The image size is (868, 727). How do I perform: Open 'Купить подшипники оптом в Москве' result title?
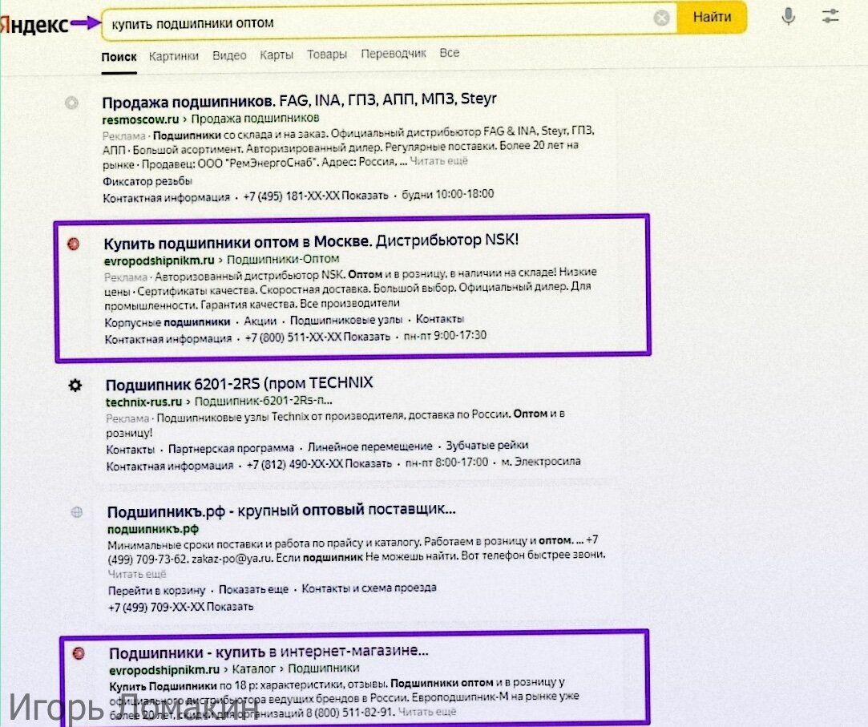311,243
